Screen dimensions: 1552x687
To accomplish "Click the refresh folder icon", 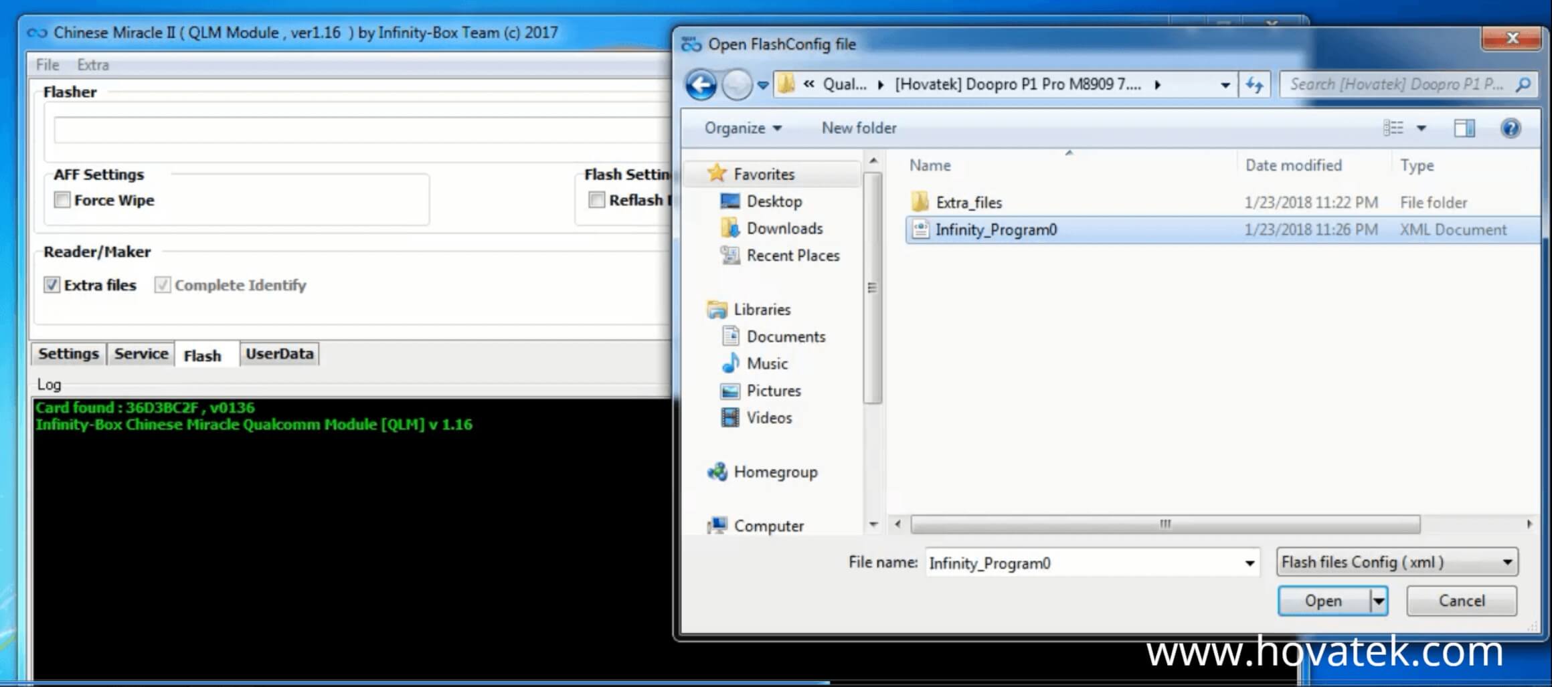I will pyautogui.click(x=1254, y=85).
